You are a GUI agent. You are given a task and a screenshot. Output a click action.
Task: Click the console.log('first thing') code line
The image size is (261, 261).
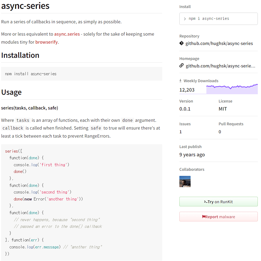(x=41, y=165)
